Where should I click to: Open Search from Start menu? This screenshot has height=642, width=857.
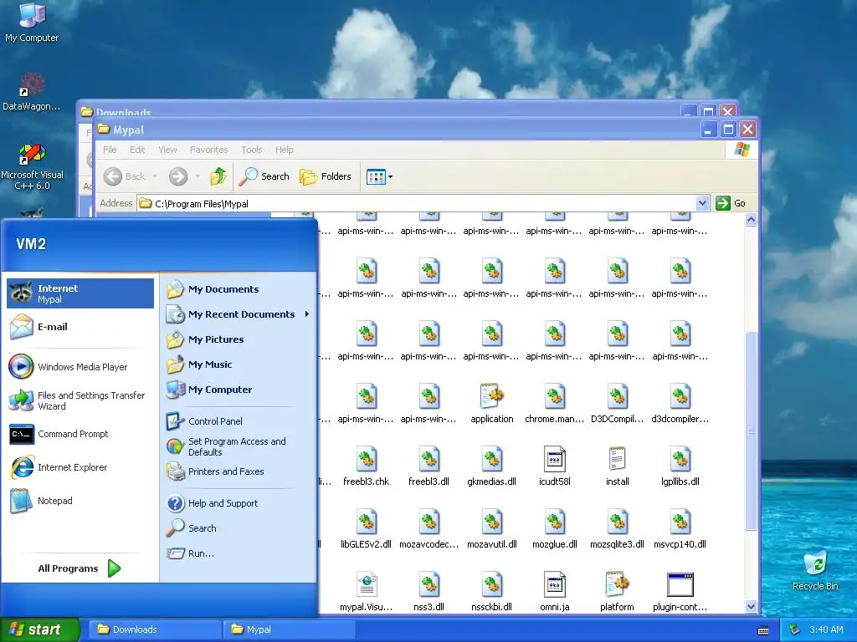238,528
